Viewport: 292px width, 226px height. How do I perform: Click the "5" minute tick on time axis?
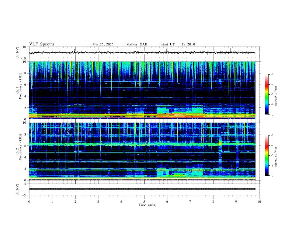[144, 202]
